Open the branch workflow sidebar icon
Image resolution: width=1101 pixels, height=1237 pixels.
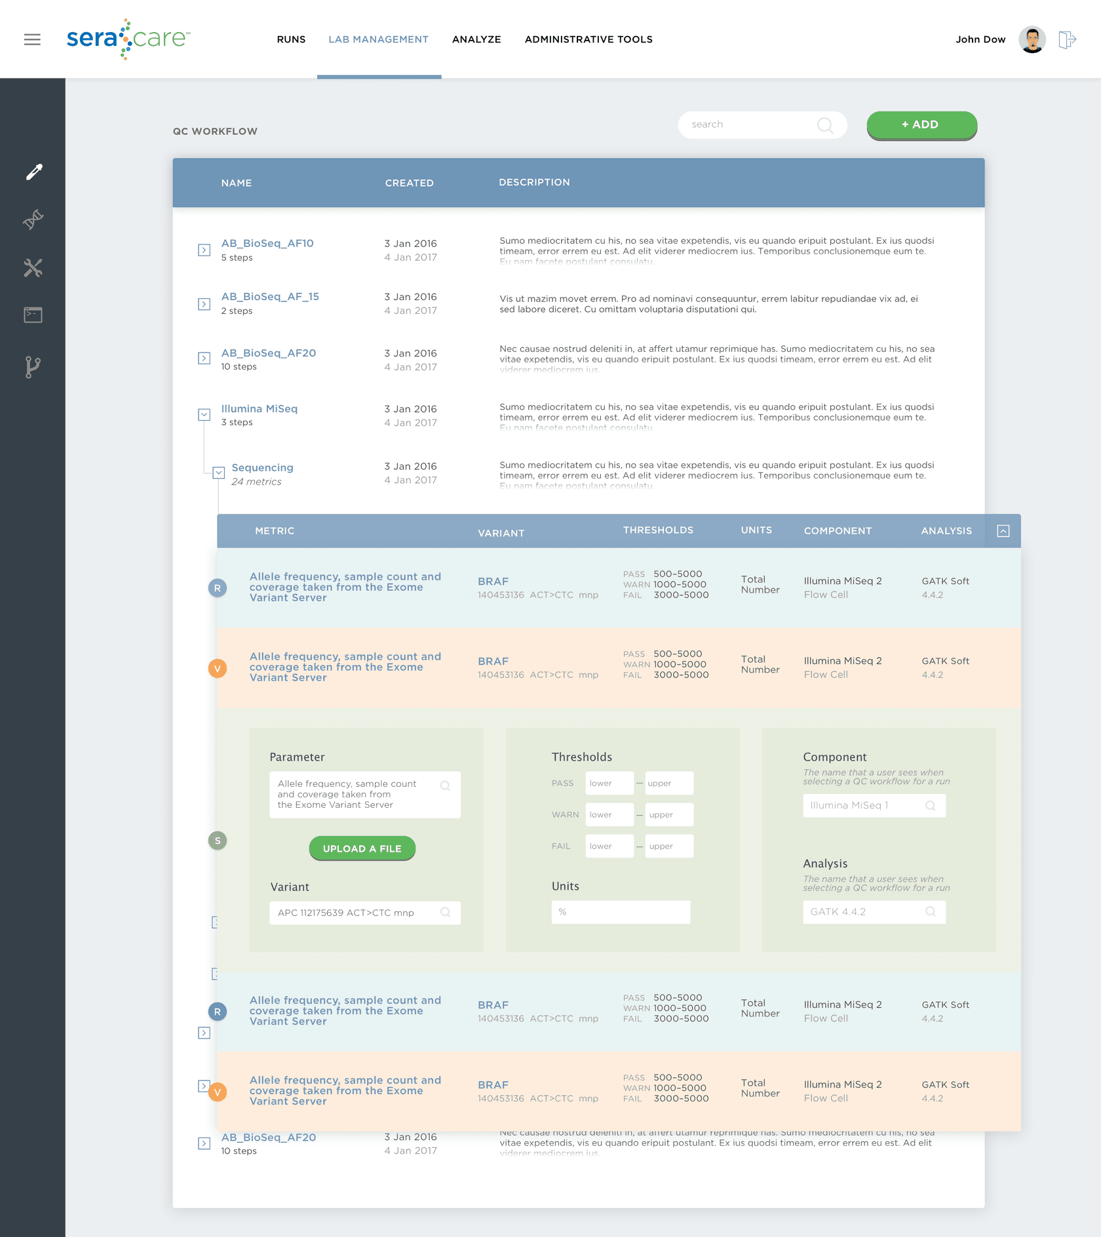(x=33, y=367)
